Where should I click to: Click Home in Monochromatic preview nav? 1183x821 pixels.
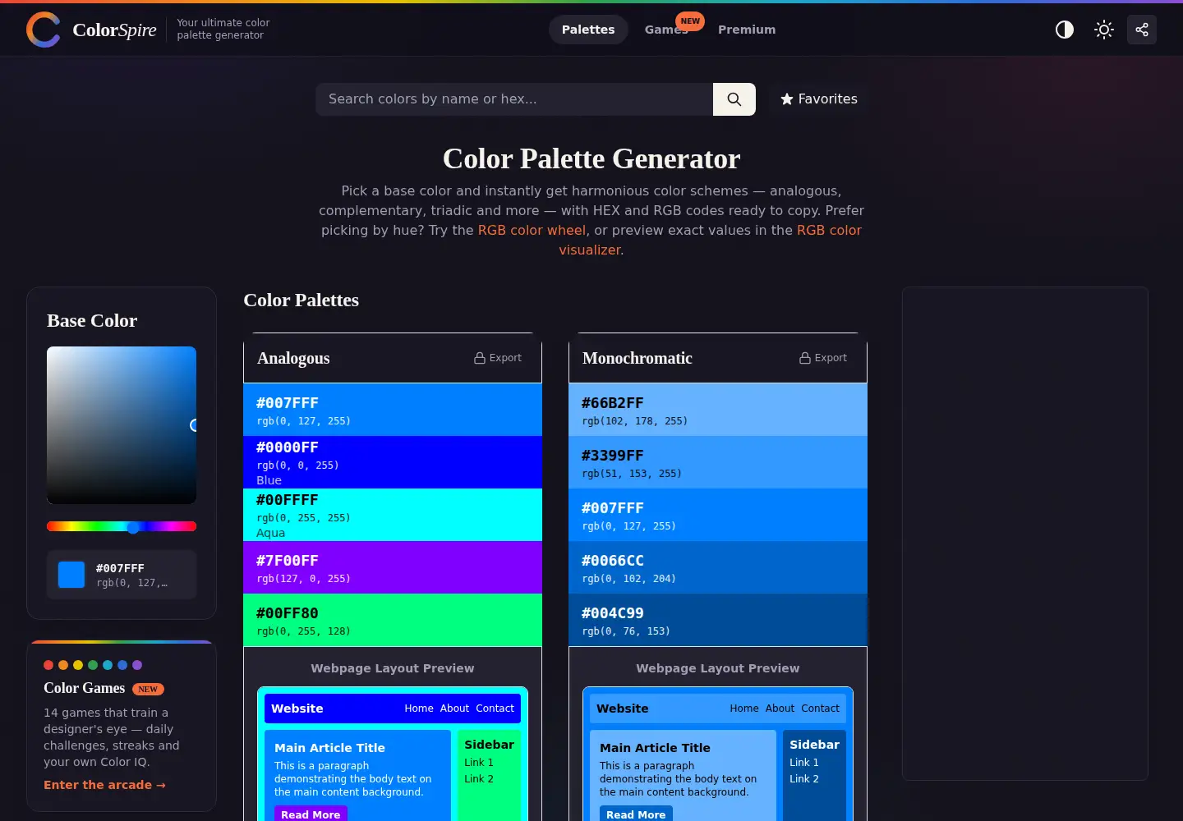[744, 709]
